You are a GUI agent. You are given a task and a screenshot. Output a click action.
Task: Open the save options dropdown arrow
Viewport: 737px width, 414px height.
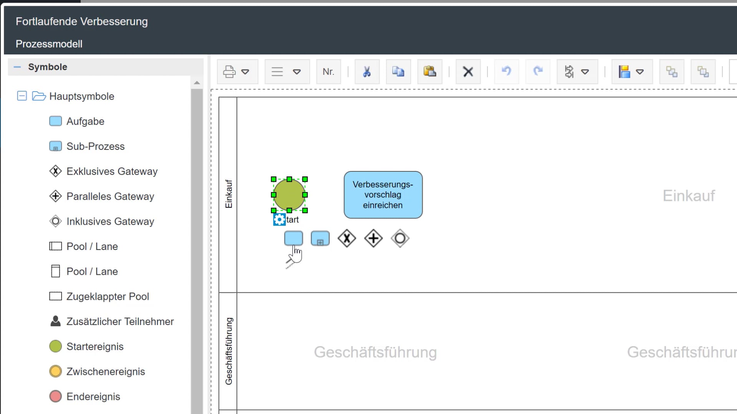640,72
